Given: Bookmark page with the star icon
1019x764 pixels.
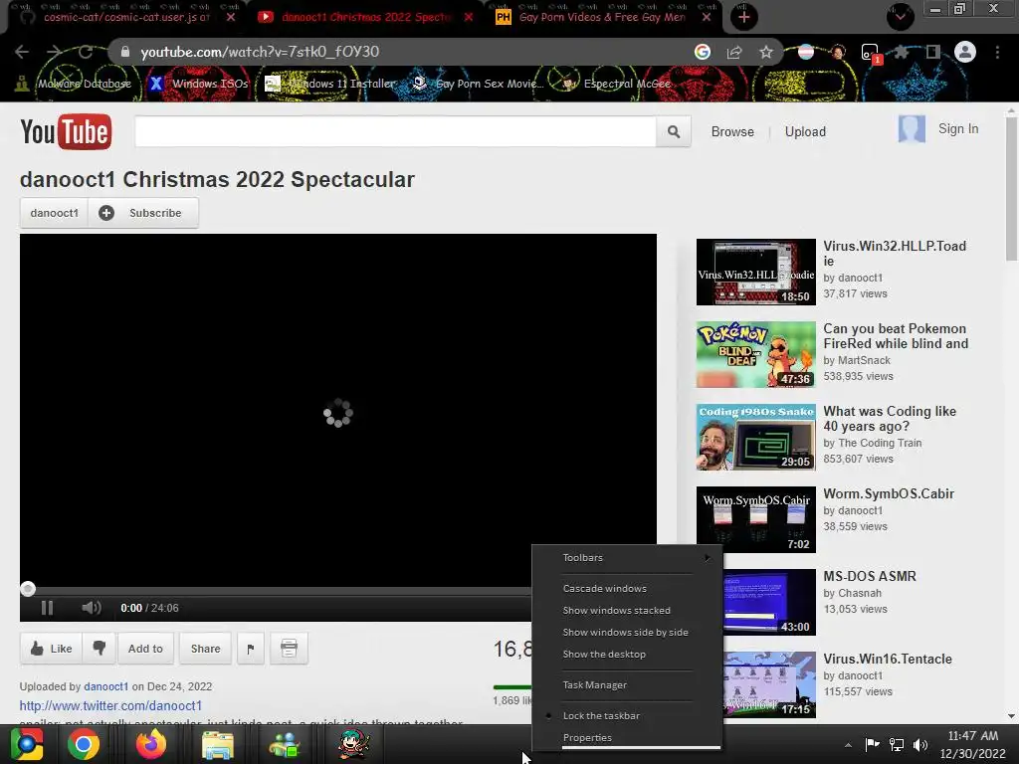Looking at the screenshot, I should [766, 52].
